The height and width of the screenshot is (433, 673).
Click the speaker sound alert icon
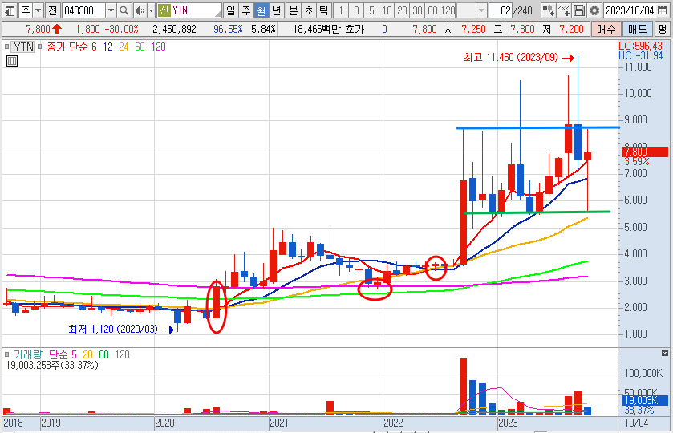point(140,10)
